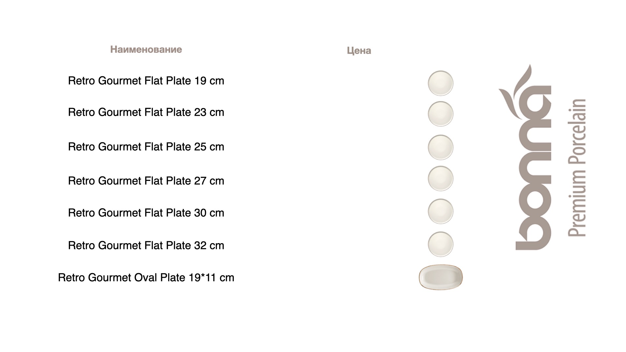Select the oval plate product image
This screenshot has width=626, height=352.
pyautogui.click(x=440, y=277)
